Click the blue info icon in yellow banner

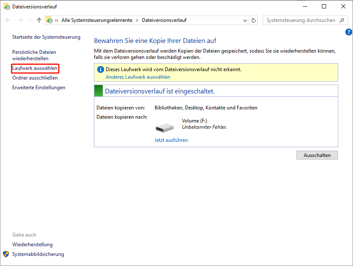pyautogui.click(x=100, y=69)
